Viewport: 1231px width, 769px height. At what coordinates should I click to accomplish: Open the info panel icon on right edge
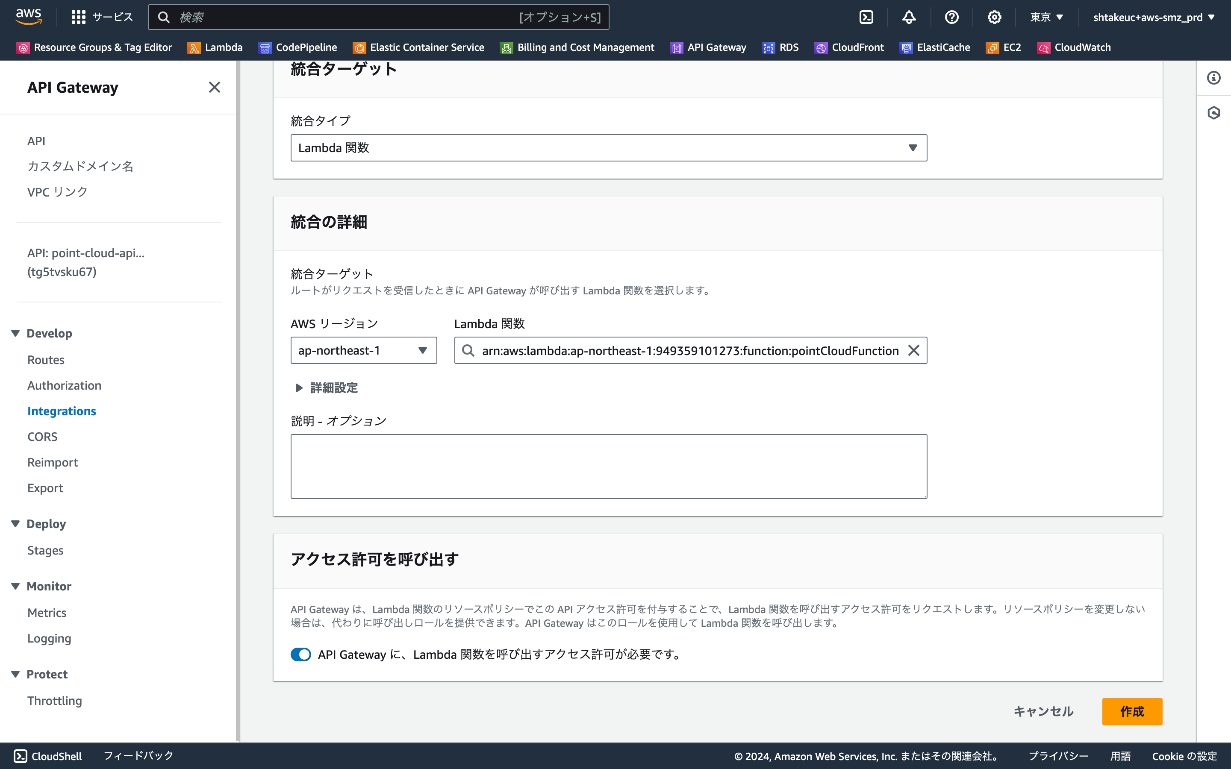(x=1214, y=78)
